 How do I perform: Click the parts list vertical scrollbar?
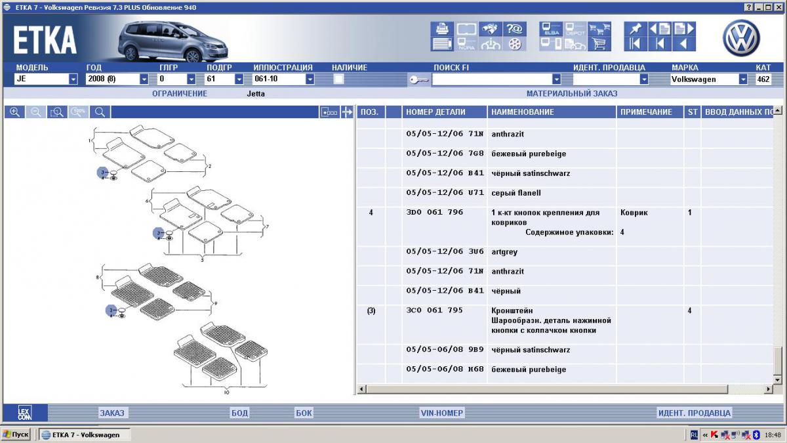pyautogui.click(x=778, y=245)
